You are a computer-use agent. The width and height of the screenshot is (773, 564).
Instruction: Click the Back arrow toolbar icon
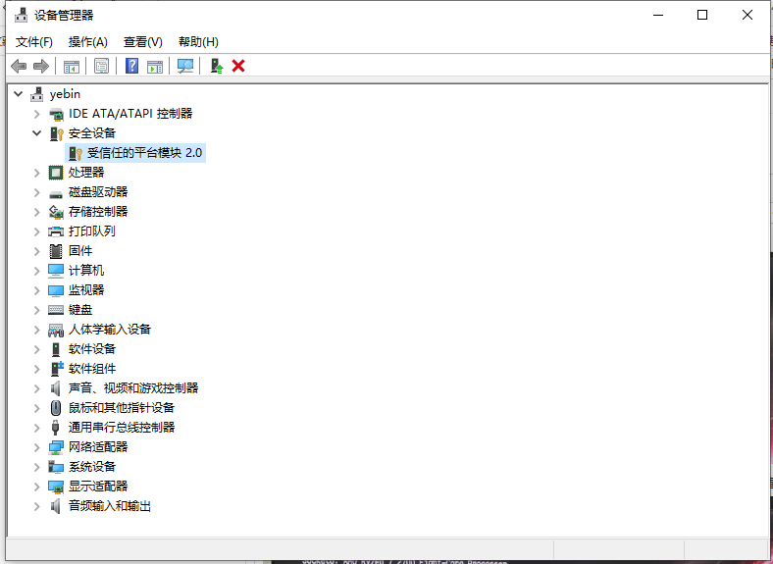point(19,66)
